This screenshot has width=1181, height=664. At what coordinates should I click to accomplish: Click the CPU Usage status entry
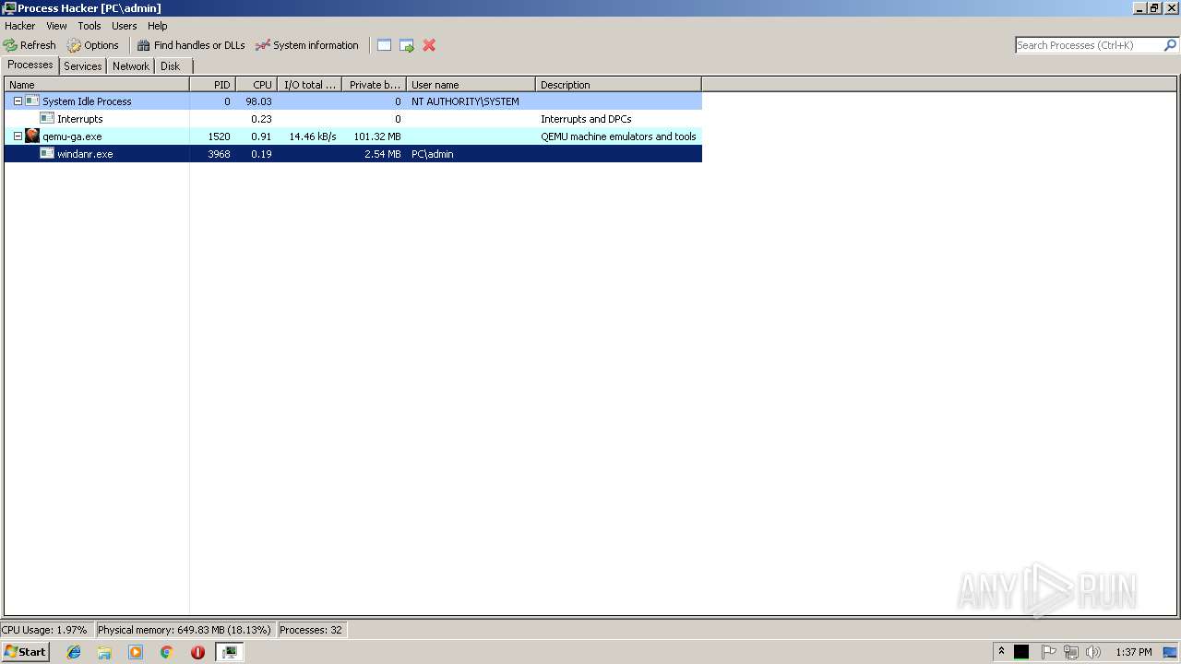(x=45, y=630)
